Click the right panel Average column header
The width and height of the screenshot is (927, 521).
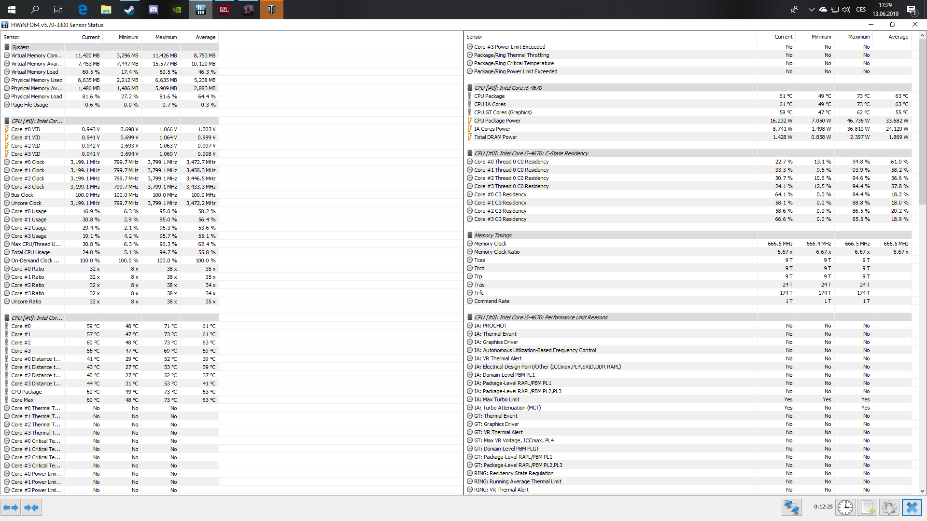pyautogui.click(x=898, y=37)
